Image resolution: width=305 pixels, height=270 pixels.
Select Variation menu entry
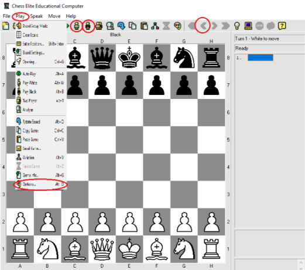41,158
